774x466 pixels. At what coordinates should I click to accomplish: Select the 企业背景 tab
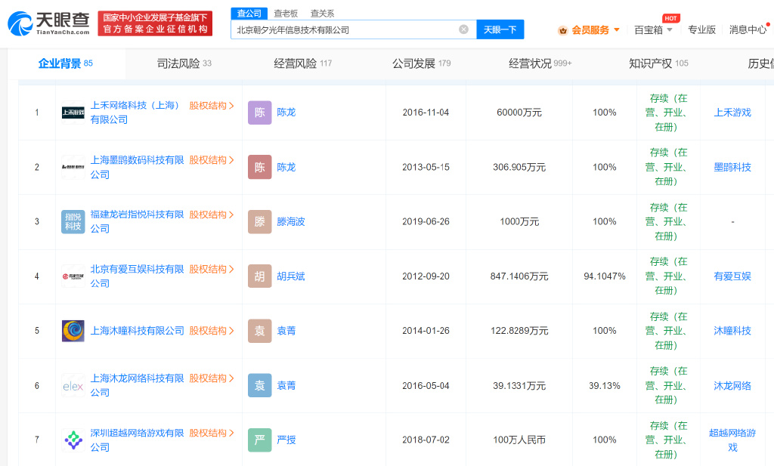(x=66, y=63)
